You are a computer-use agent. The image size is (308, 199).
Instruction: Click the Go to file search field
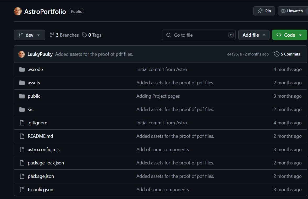coord(199,35)
